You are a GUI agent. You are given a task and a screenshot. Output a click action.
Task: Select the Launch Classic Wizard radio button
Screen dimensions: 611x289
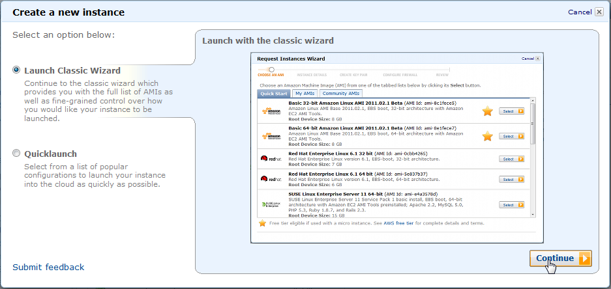pos(16,70)
